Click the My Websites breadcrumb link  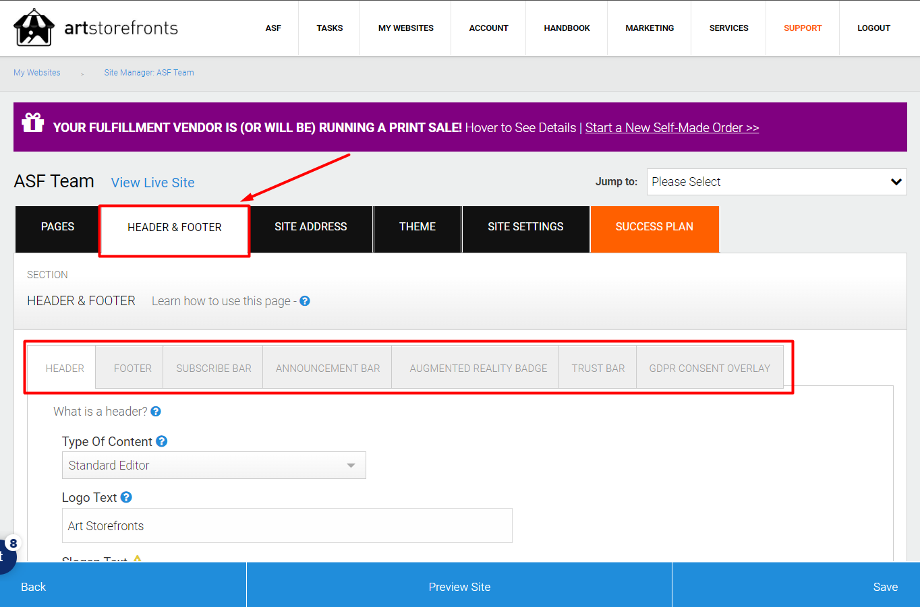click(x=37, y=73)
